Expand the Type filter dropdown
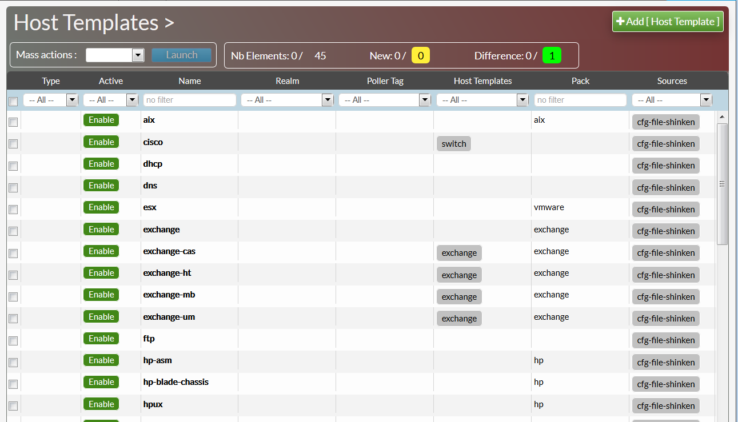 (50, 100)
